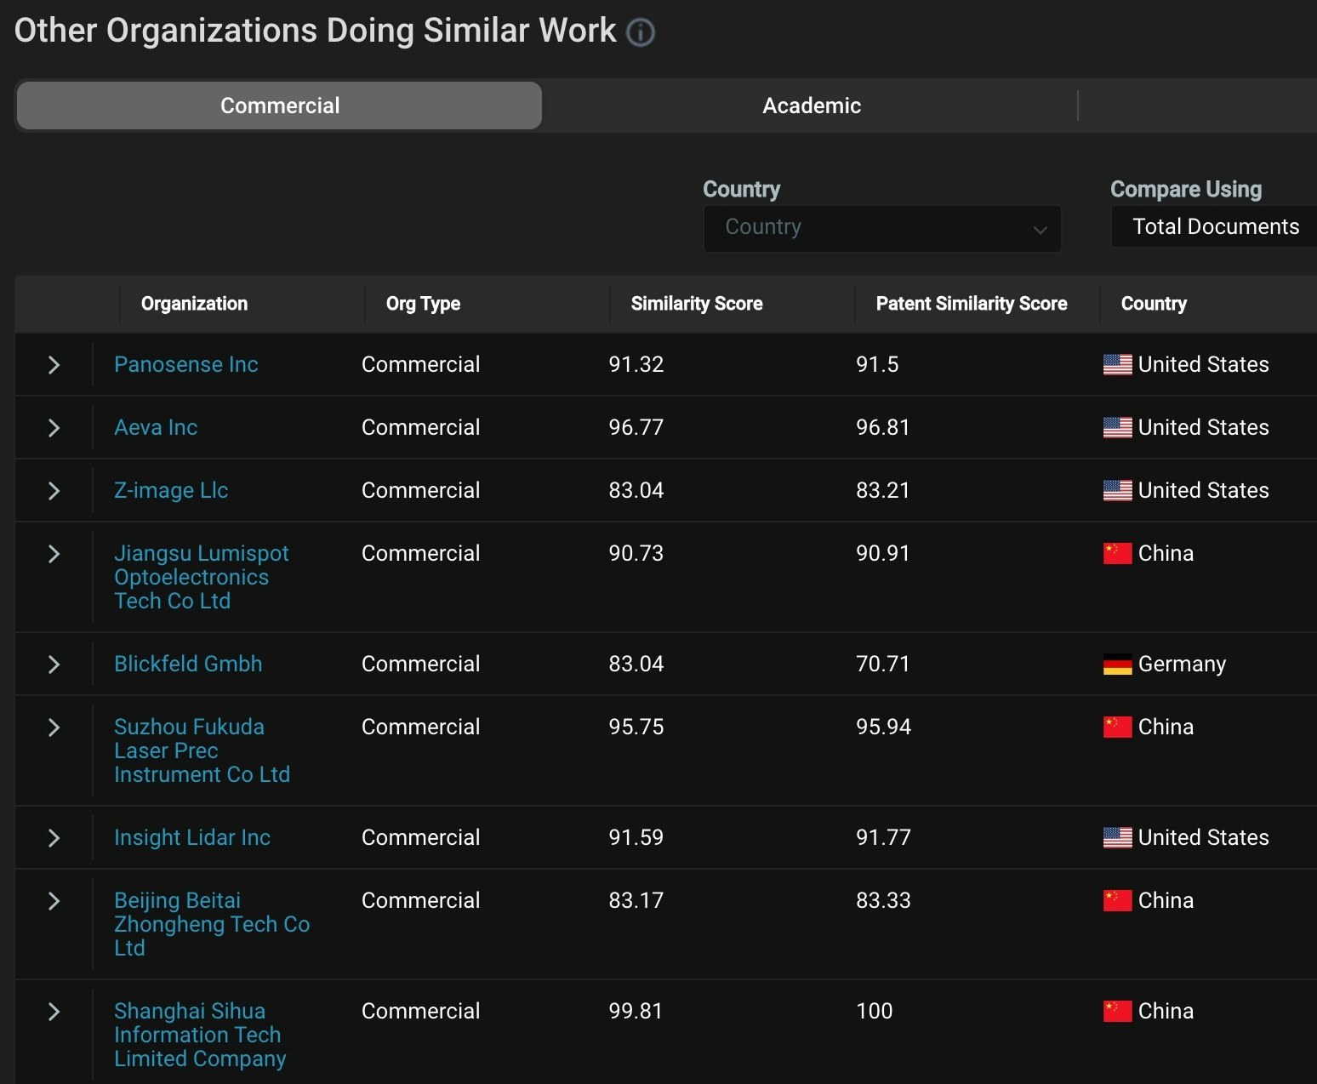This screenshot has height=1084, width=1317.
Task: Sort by Patent Similarity Score column header
Action: pos(972,304)
